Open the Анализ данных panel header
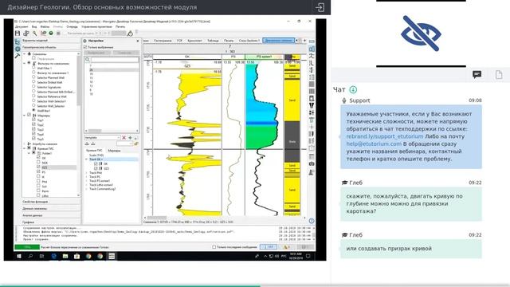 coord(51,215)
